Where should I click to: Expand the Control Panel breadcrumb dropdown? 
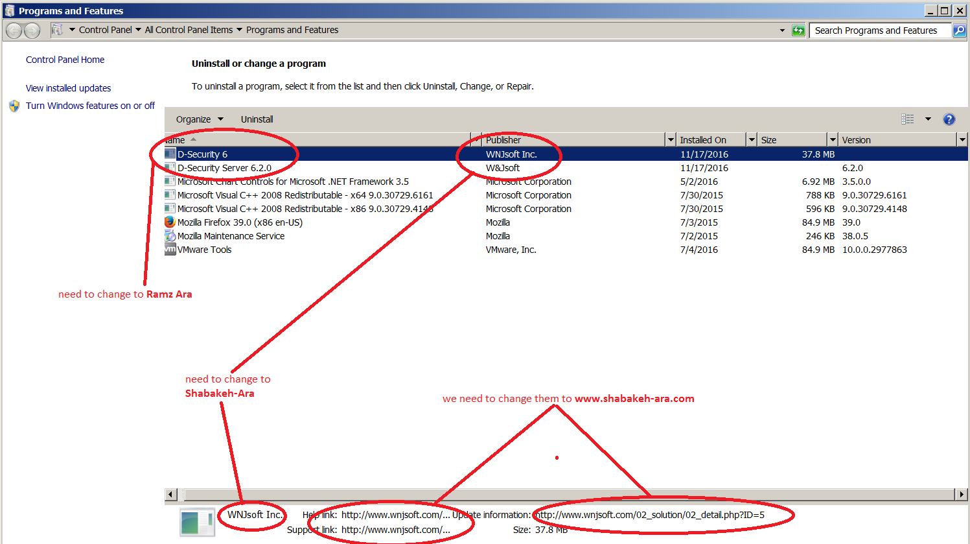click(x=138, y=30)
